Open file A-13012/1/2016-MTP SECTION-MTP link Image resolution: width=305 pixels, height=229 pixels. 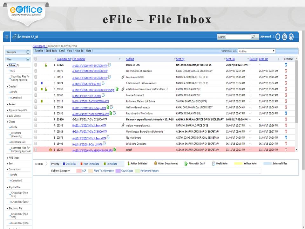pos(89,65)
